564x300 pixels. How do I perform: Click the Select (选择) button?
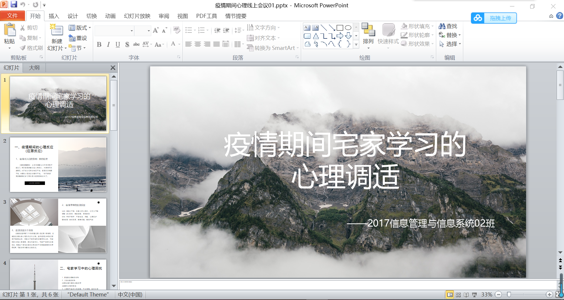450,44
